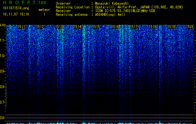Click the 0.9 kHz axis label

2,71
